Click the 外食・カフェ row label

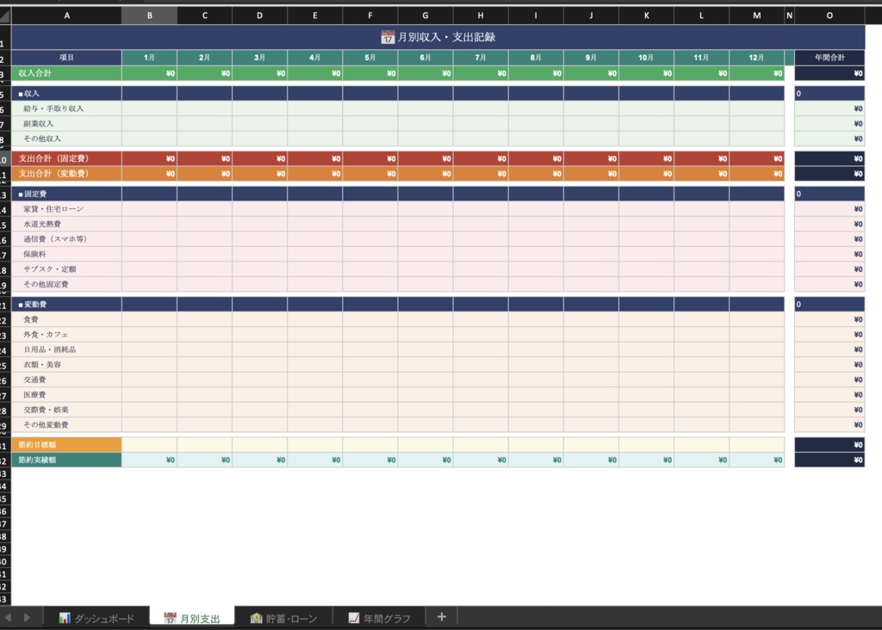66,335
